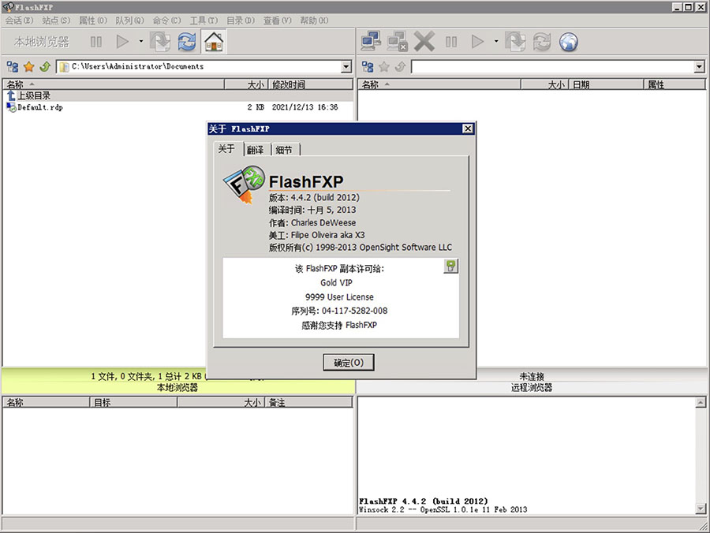The width and height of the screenshot is (710, 533).
Task: Sort remote list by 日期 column
Action: tap(607, 84)
